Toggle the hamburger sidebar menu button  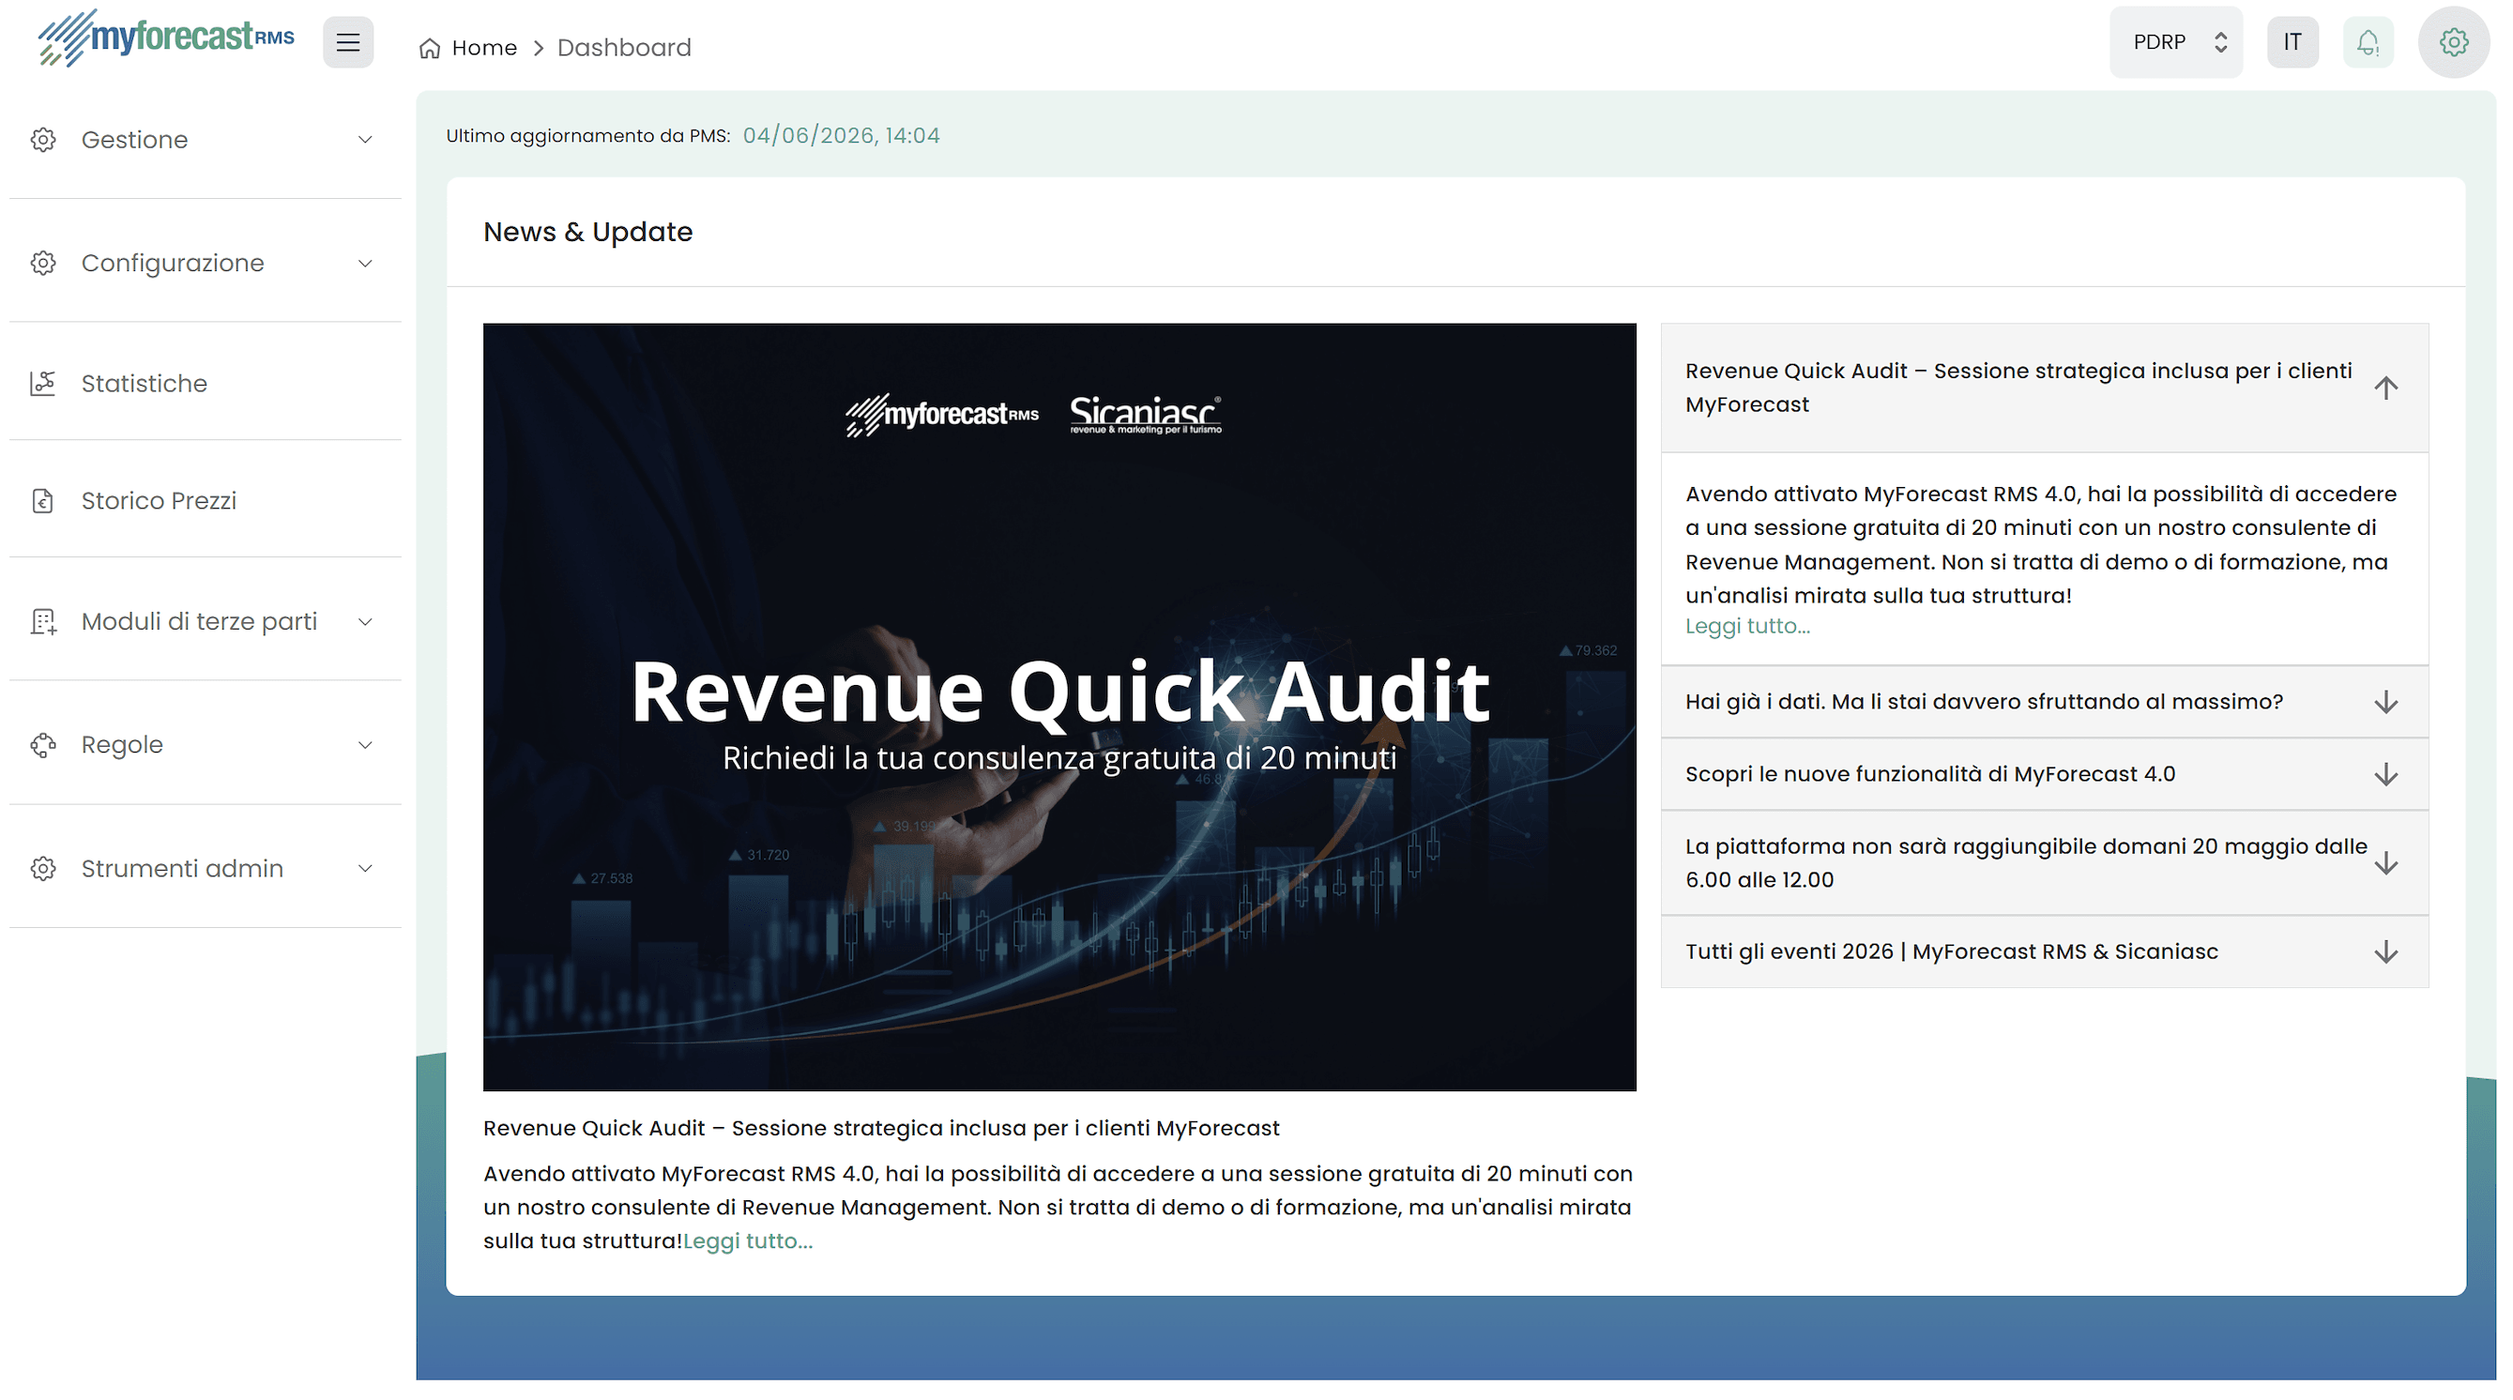(x=348, y=43)
